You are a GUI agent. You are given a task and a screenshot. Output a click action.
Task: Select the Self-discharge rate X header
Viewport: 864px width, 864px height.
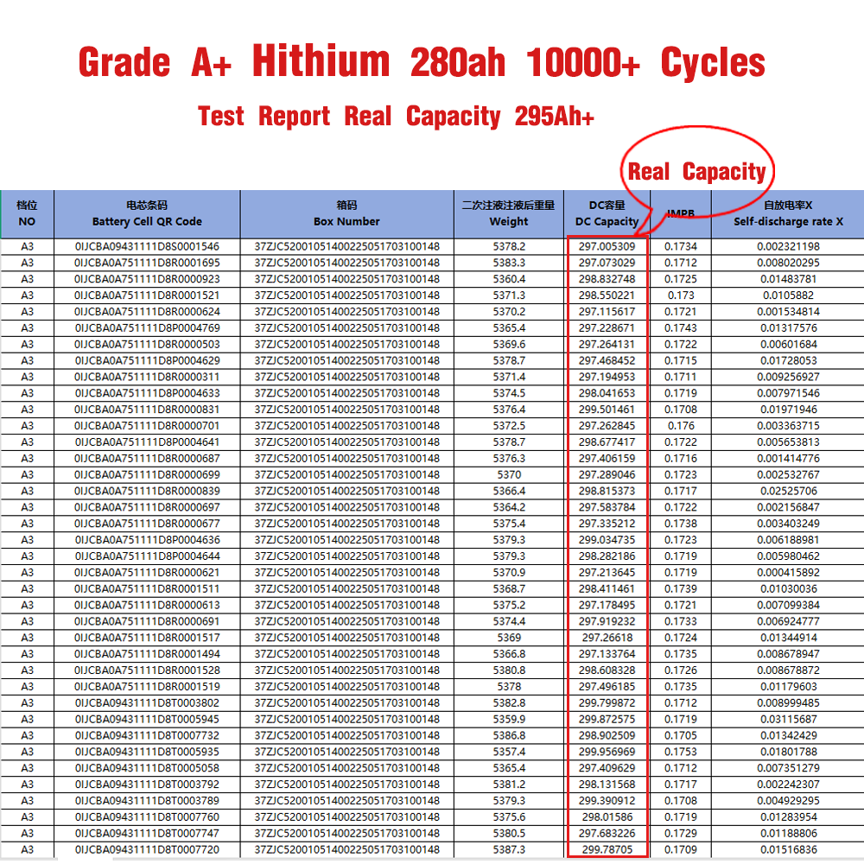788,213
